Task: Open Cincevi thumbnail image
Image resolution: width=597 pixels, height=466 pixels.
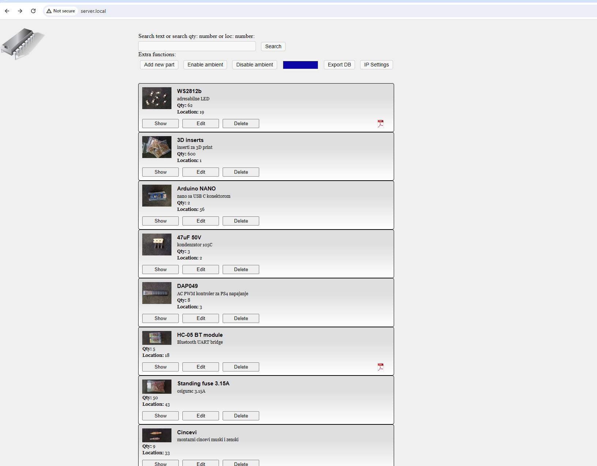Action: [157, 435]
